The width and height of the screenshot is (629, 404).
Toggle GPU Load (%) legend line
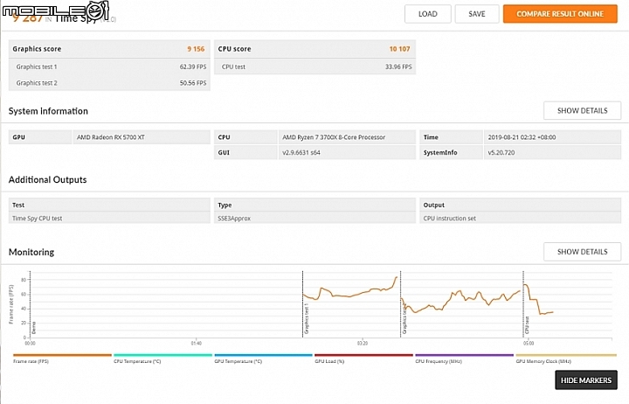pos(363,359)
